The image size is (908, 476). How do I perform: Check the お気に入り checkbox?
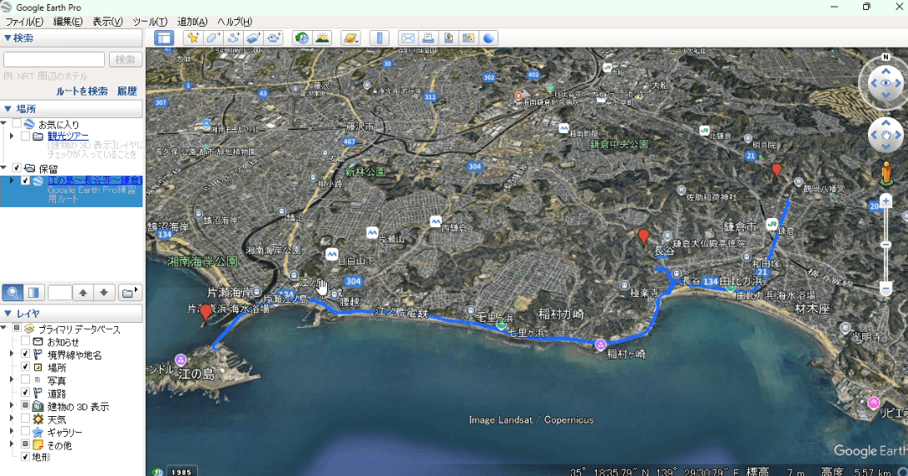(x=17, y=124)
